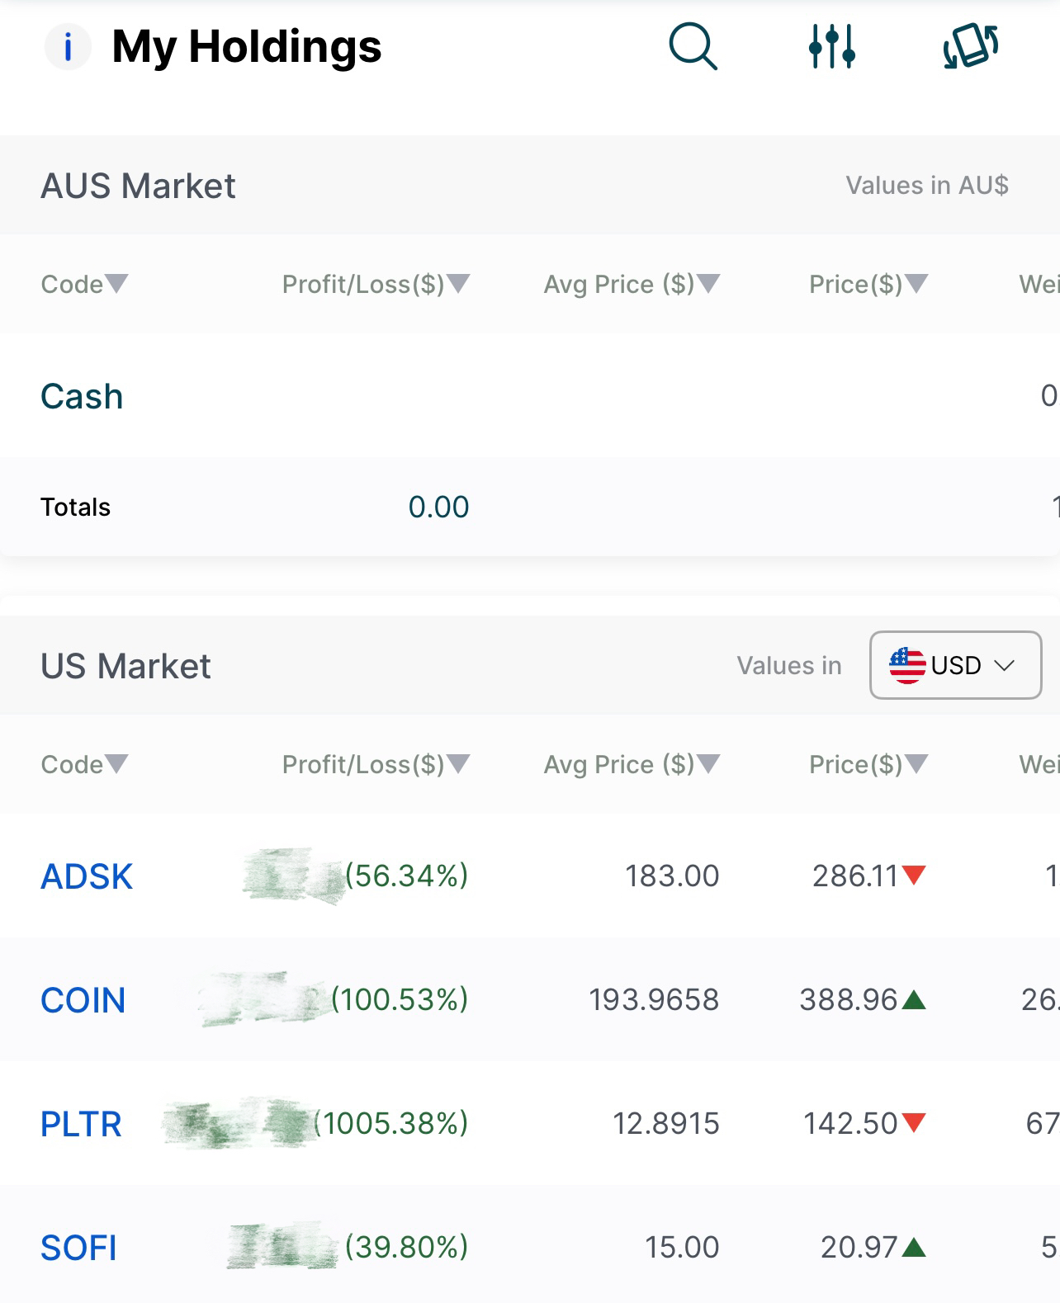
Task: Tap PLTR profit percentage (1005.38%)
Action: point(391,1123)
